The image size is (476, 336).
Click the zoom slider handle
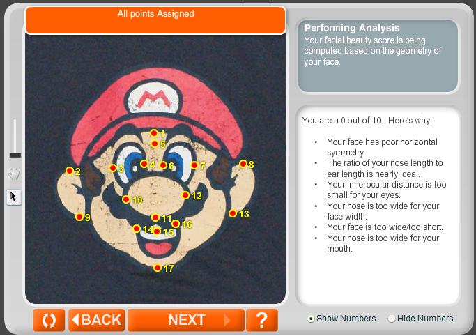15,155
